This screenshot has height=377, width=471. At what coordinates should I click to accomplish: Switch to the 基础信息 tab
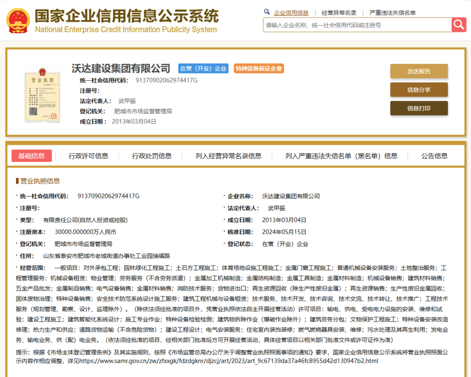point(31,156)
